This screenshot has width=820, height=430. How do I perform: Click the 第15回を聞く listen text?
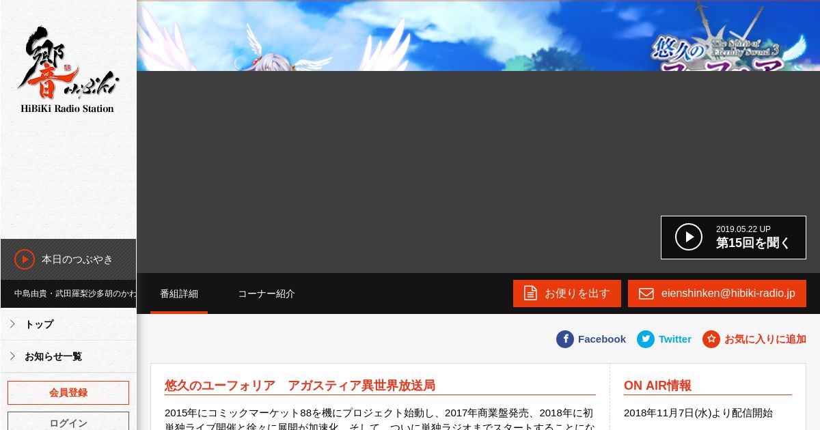click(753, 243)
